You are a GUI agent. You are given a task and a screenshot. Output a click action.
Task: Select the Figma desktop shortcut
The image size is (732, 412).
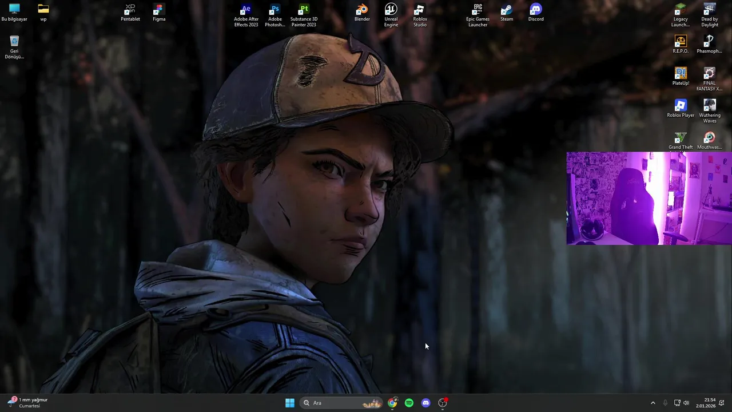[x=159, y=13]
